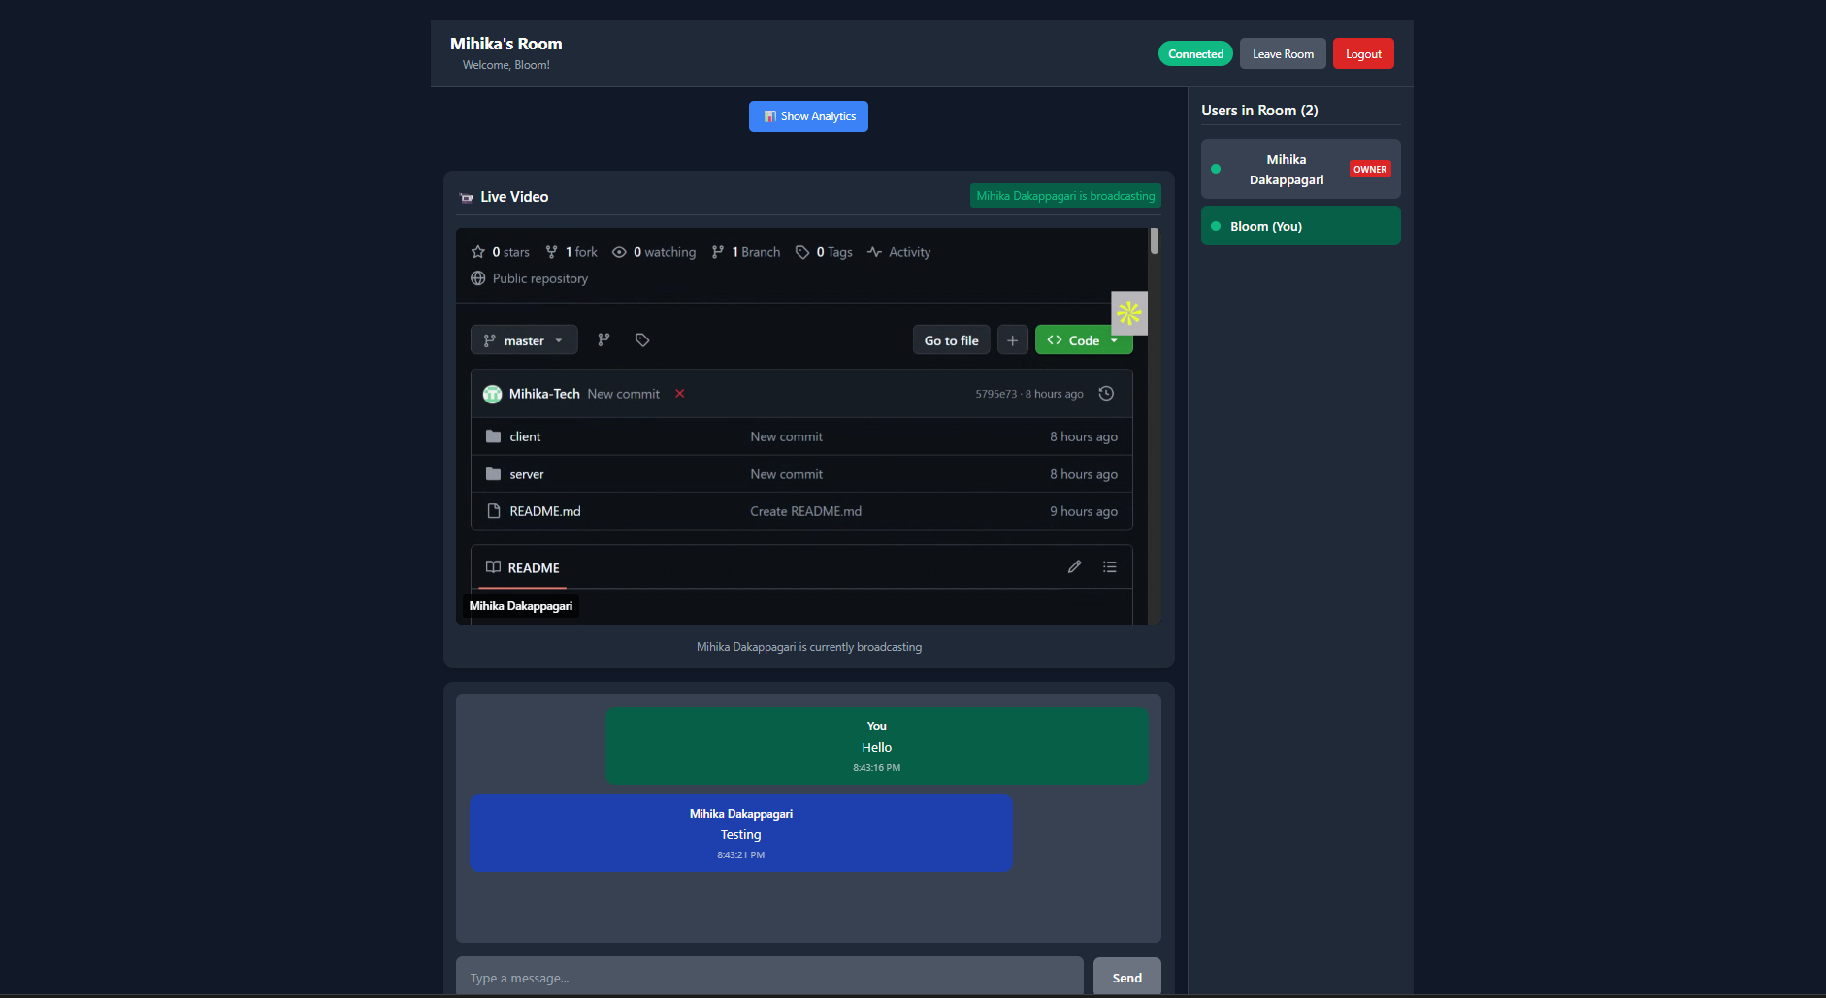This screenshot has height=998, width=1826.
Task: Open commit history clock icon
Action: [x=1106, y=394]
